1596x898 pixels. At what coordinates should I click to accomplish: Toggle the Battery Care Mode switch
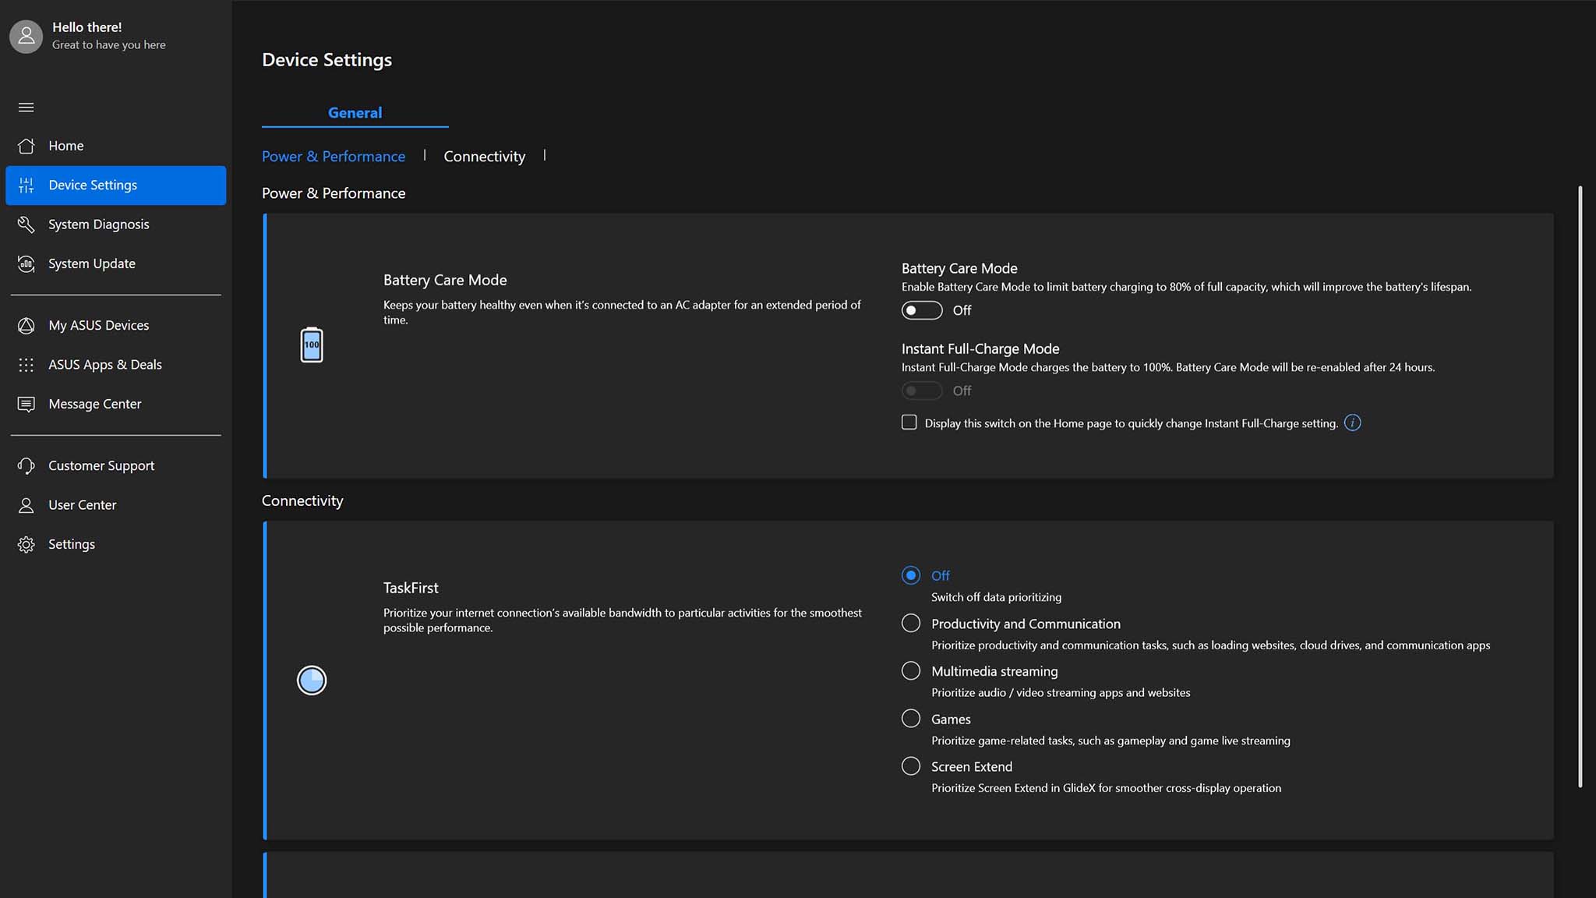921,311
